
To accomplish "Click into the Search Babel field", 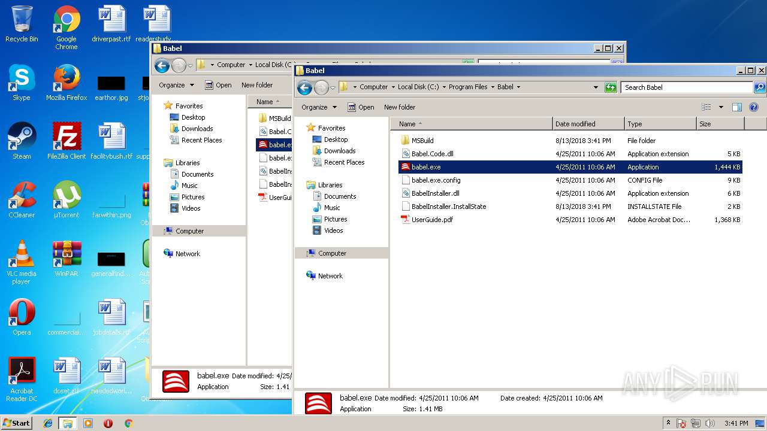I will tap(687, 87).
